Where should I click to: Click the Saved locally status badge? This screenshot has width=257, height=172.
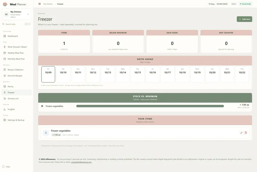(x=245, y=4)
